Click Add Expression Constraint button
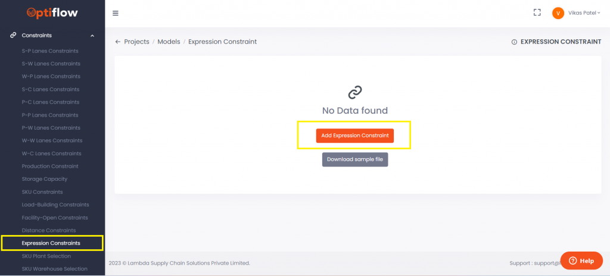 click(x=354, y=136)
